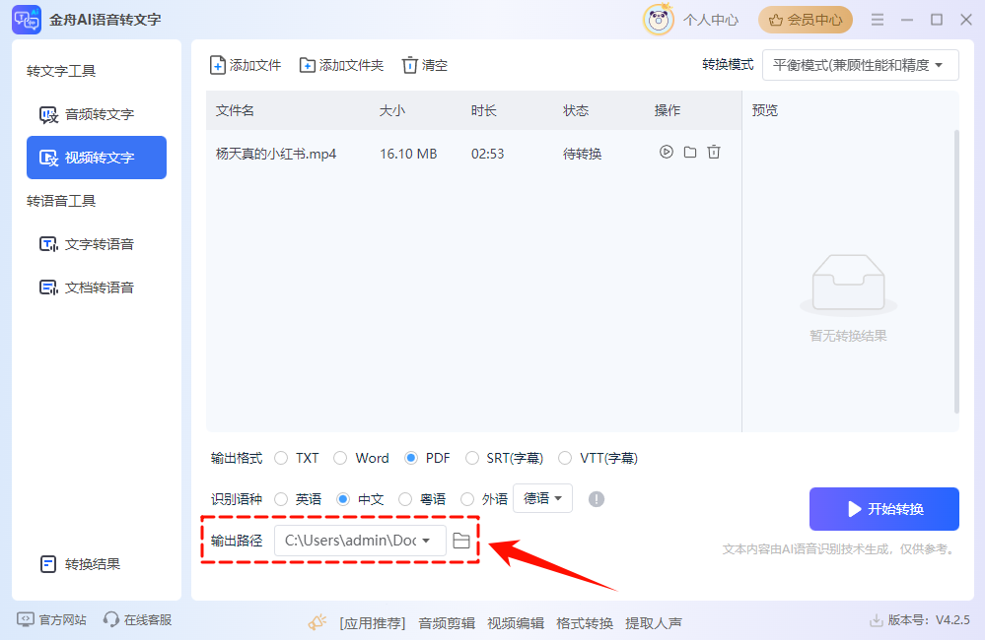Click the 开始转换 start conversion button

click(883, 508)
